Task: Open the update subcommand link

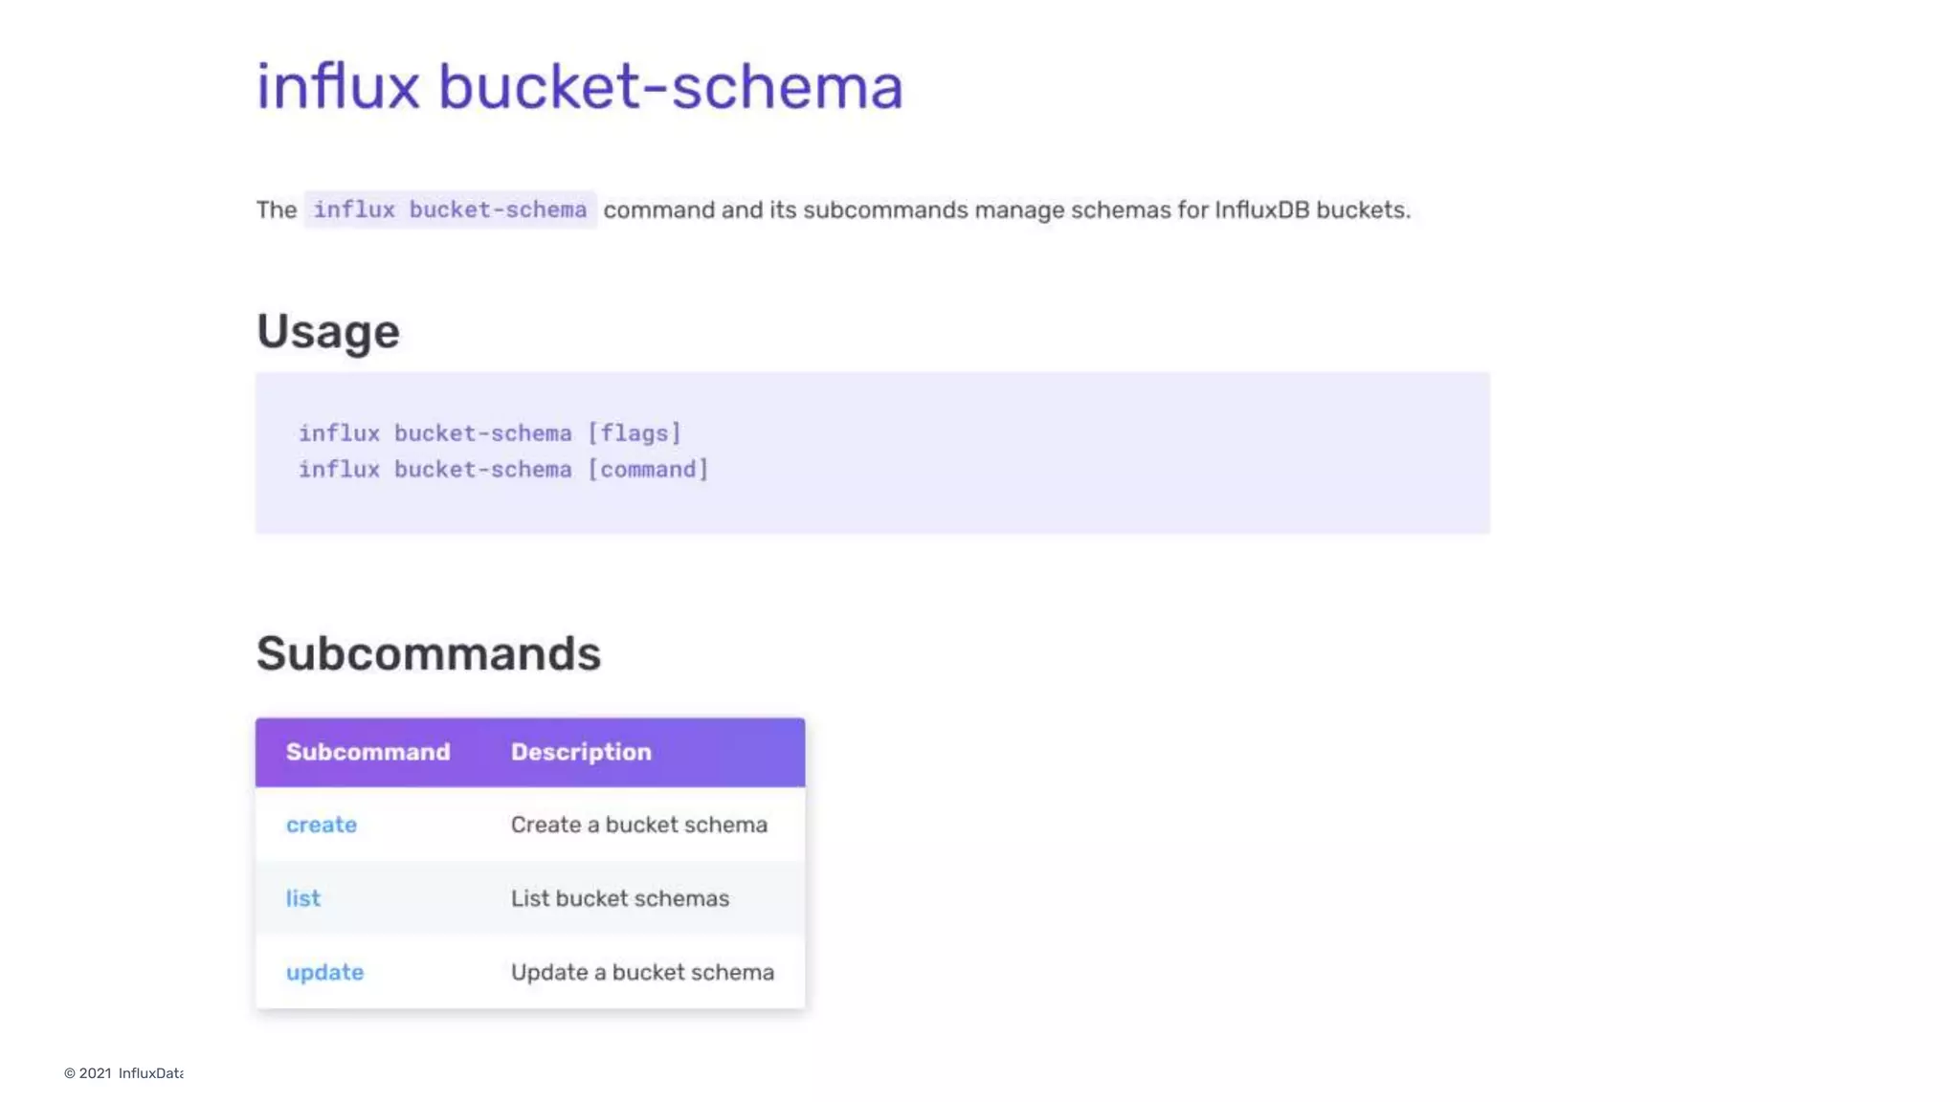Action: click(324, 972)
